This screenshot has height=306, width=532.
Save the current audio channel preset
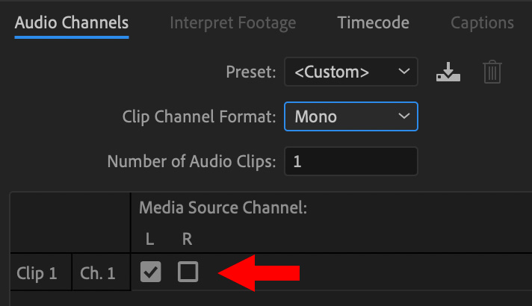[448, 72]
